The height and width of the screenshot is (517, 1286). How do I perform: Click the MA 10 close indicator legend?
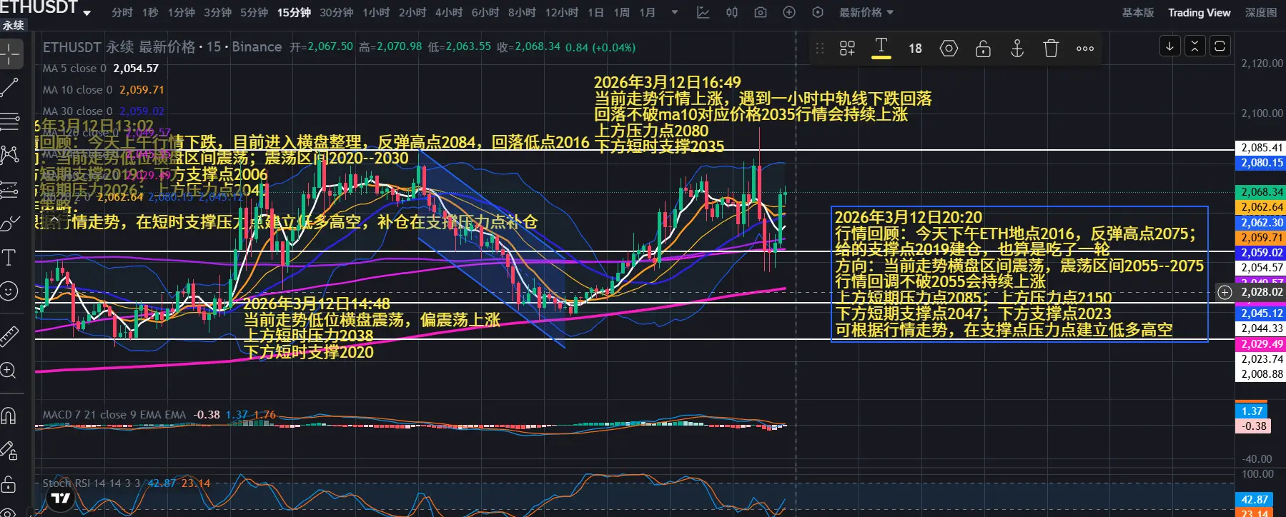[103, 90]
